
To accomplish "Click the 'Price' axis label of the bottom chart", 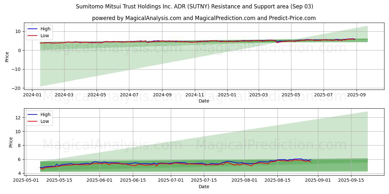I will (11, 142).
